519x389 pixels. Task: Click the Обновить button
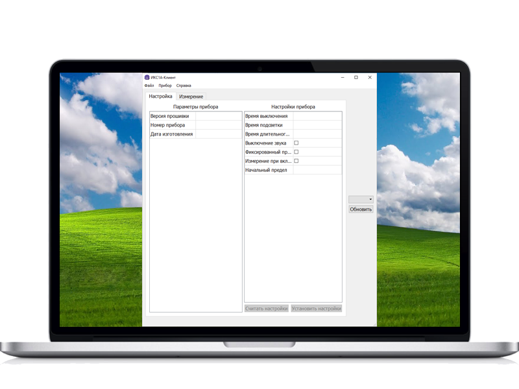click(361, 209)
